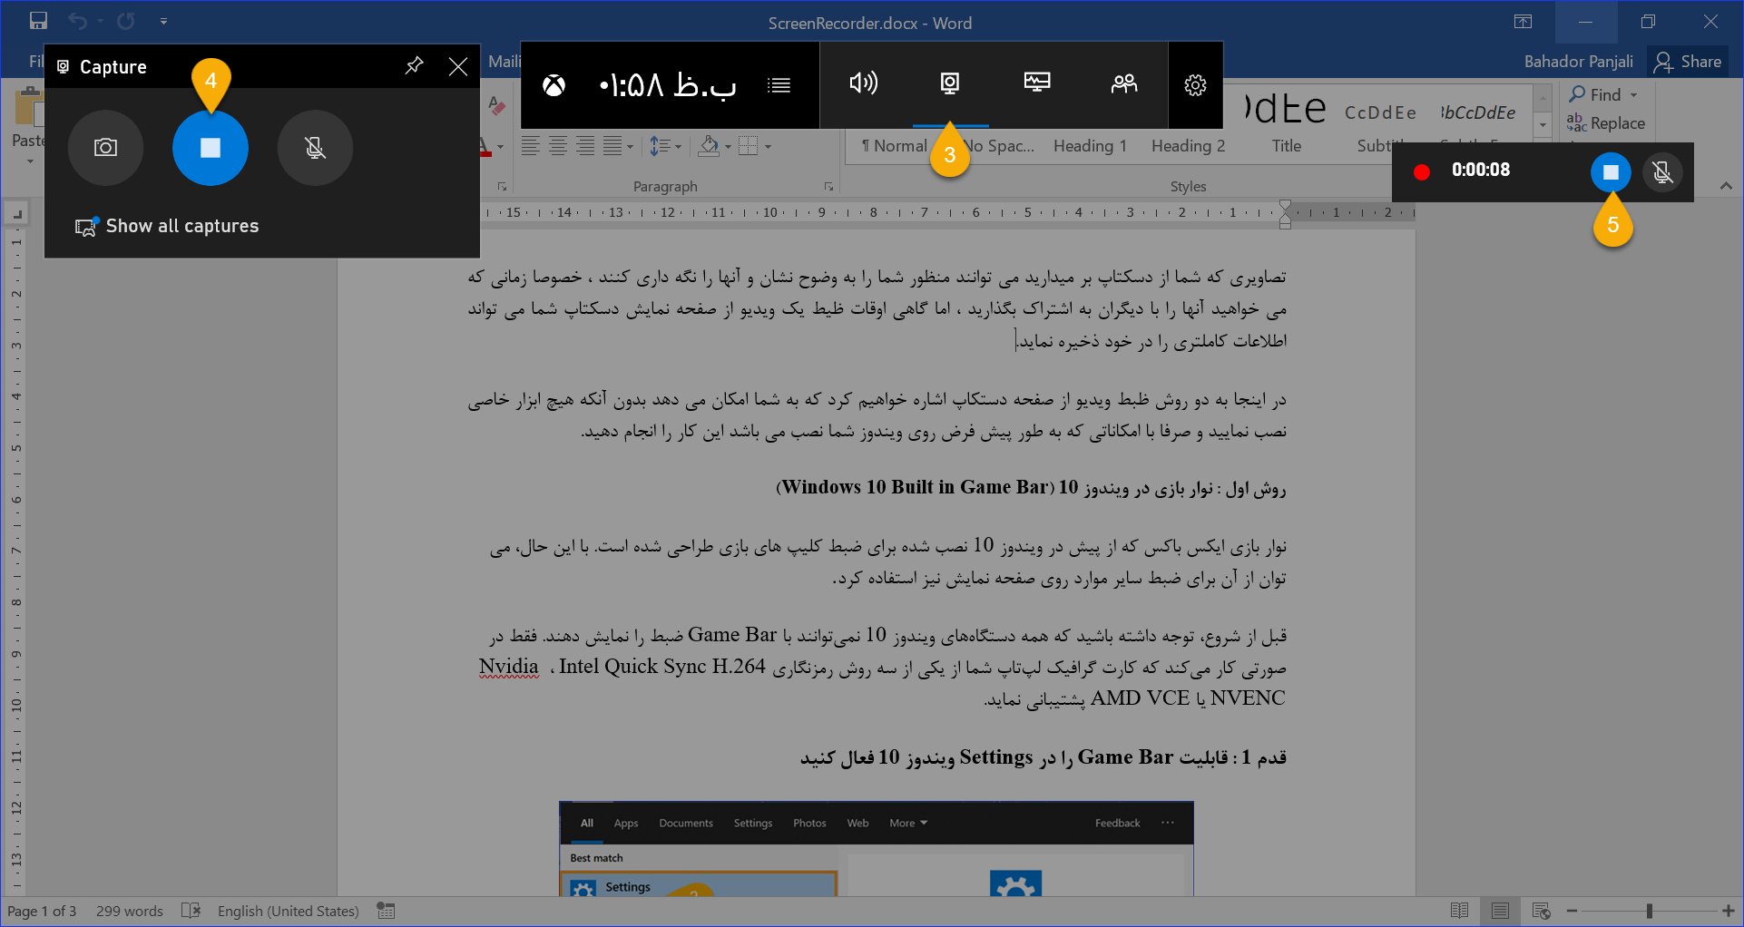Image resolution: width=1744 pixels, height=927 pixels.
Task: Apply the Heading 2 style
Action: pos(1188,146)
